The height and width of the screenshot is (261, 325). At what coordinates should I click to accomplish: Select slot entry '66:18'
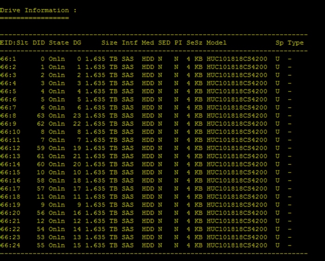pos(10,196)
